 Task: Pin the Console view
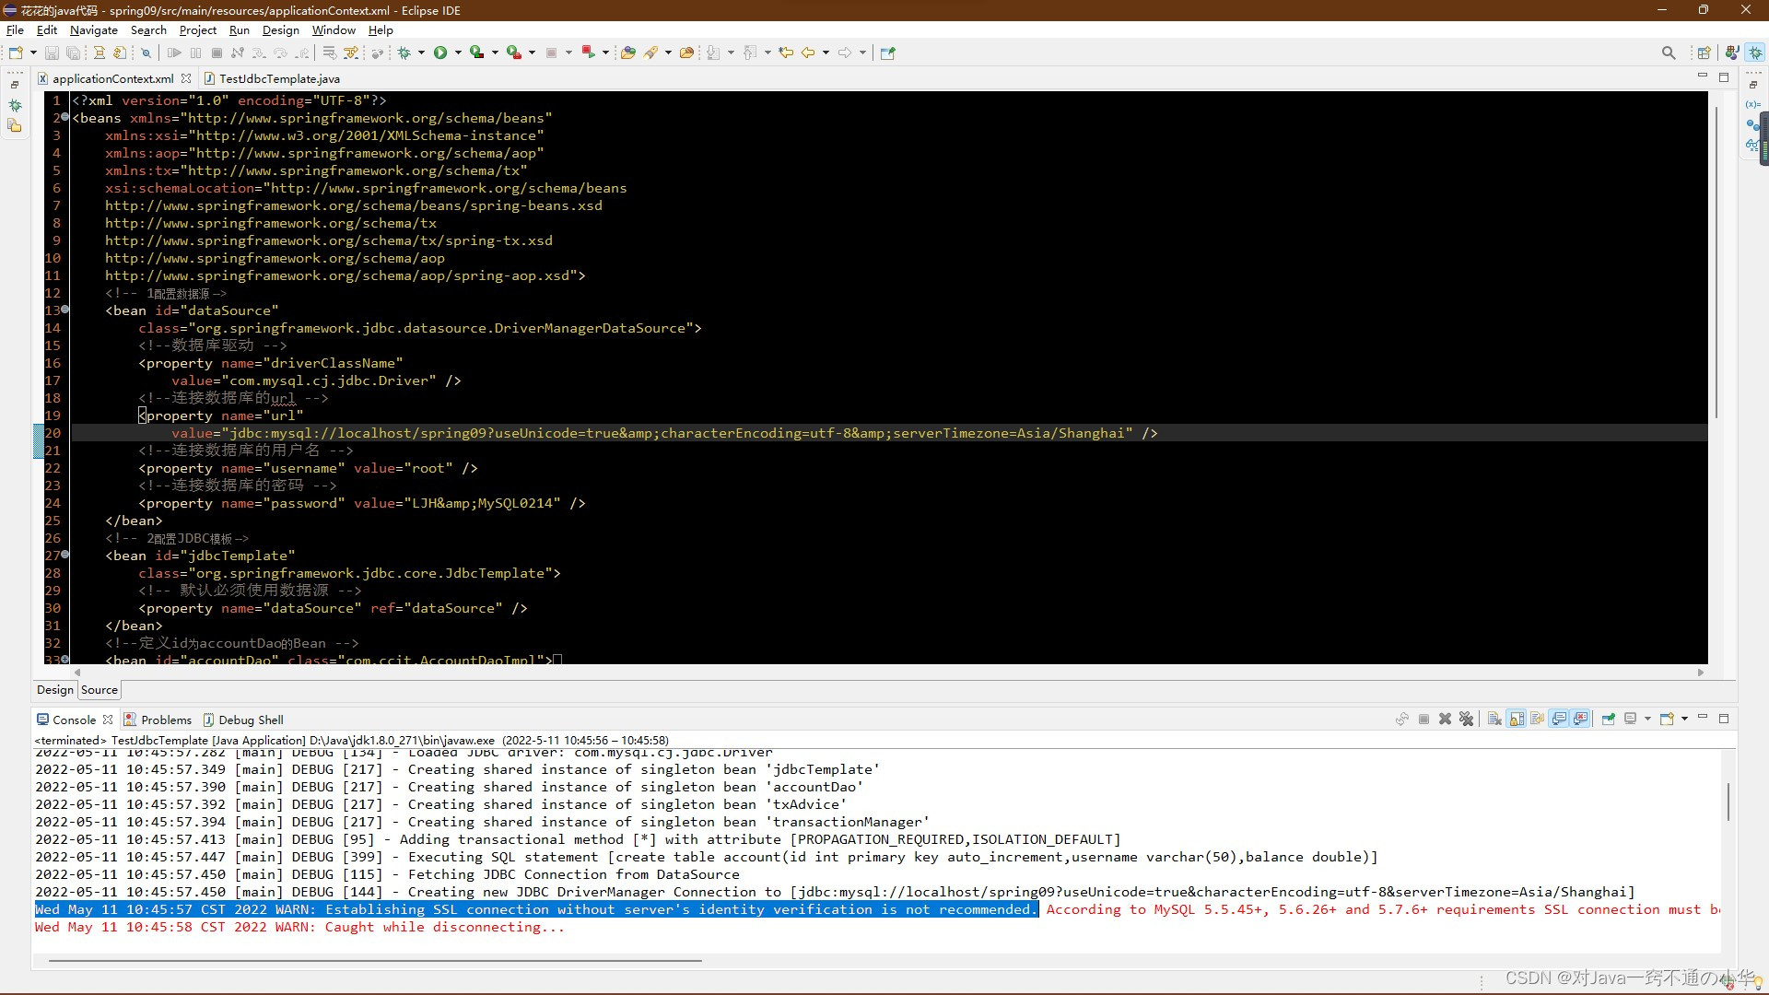(x=1609, y=720)
